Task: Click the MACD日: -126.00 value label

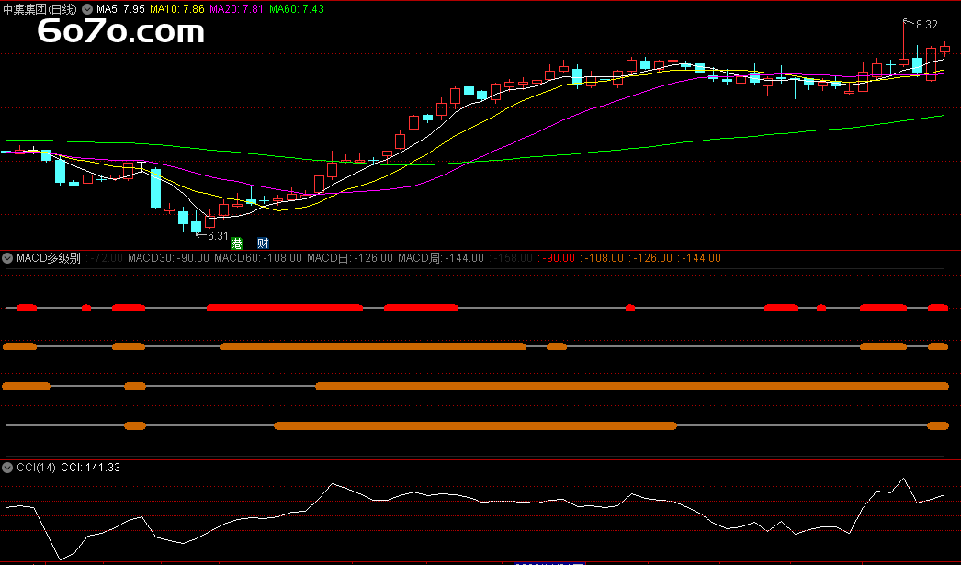Action: 350,258
